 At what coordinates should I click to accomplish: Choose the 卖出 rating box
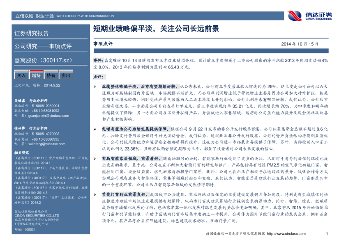(x=66, y=75)
